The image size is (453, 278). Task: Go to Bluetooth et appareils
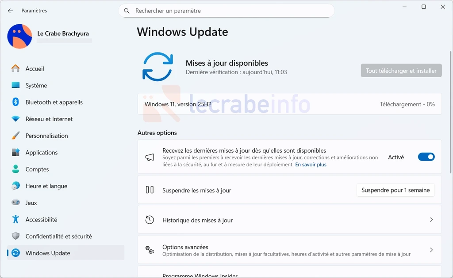[54, 102]
